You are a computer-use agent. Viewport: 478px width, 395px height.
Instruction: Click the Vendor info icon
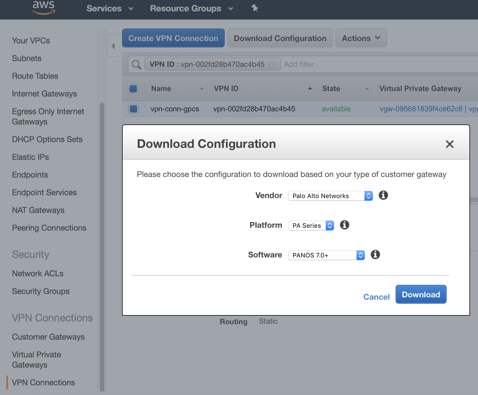click(x=383, y=196)
